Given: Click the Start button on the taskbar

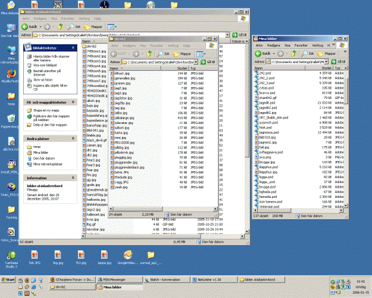Looking at the screenshot, I should point(11,279).
